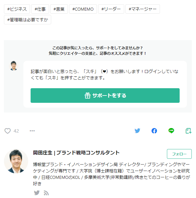Select the #仕事 tag
Image resolution: width=196 pixels, height=198 pixels.
[40, 9]
